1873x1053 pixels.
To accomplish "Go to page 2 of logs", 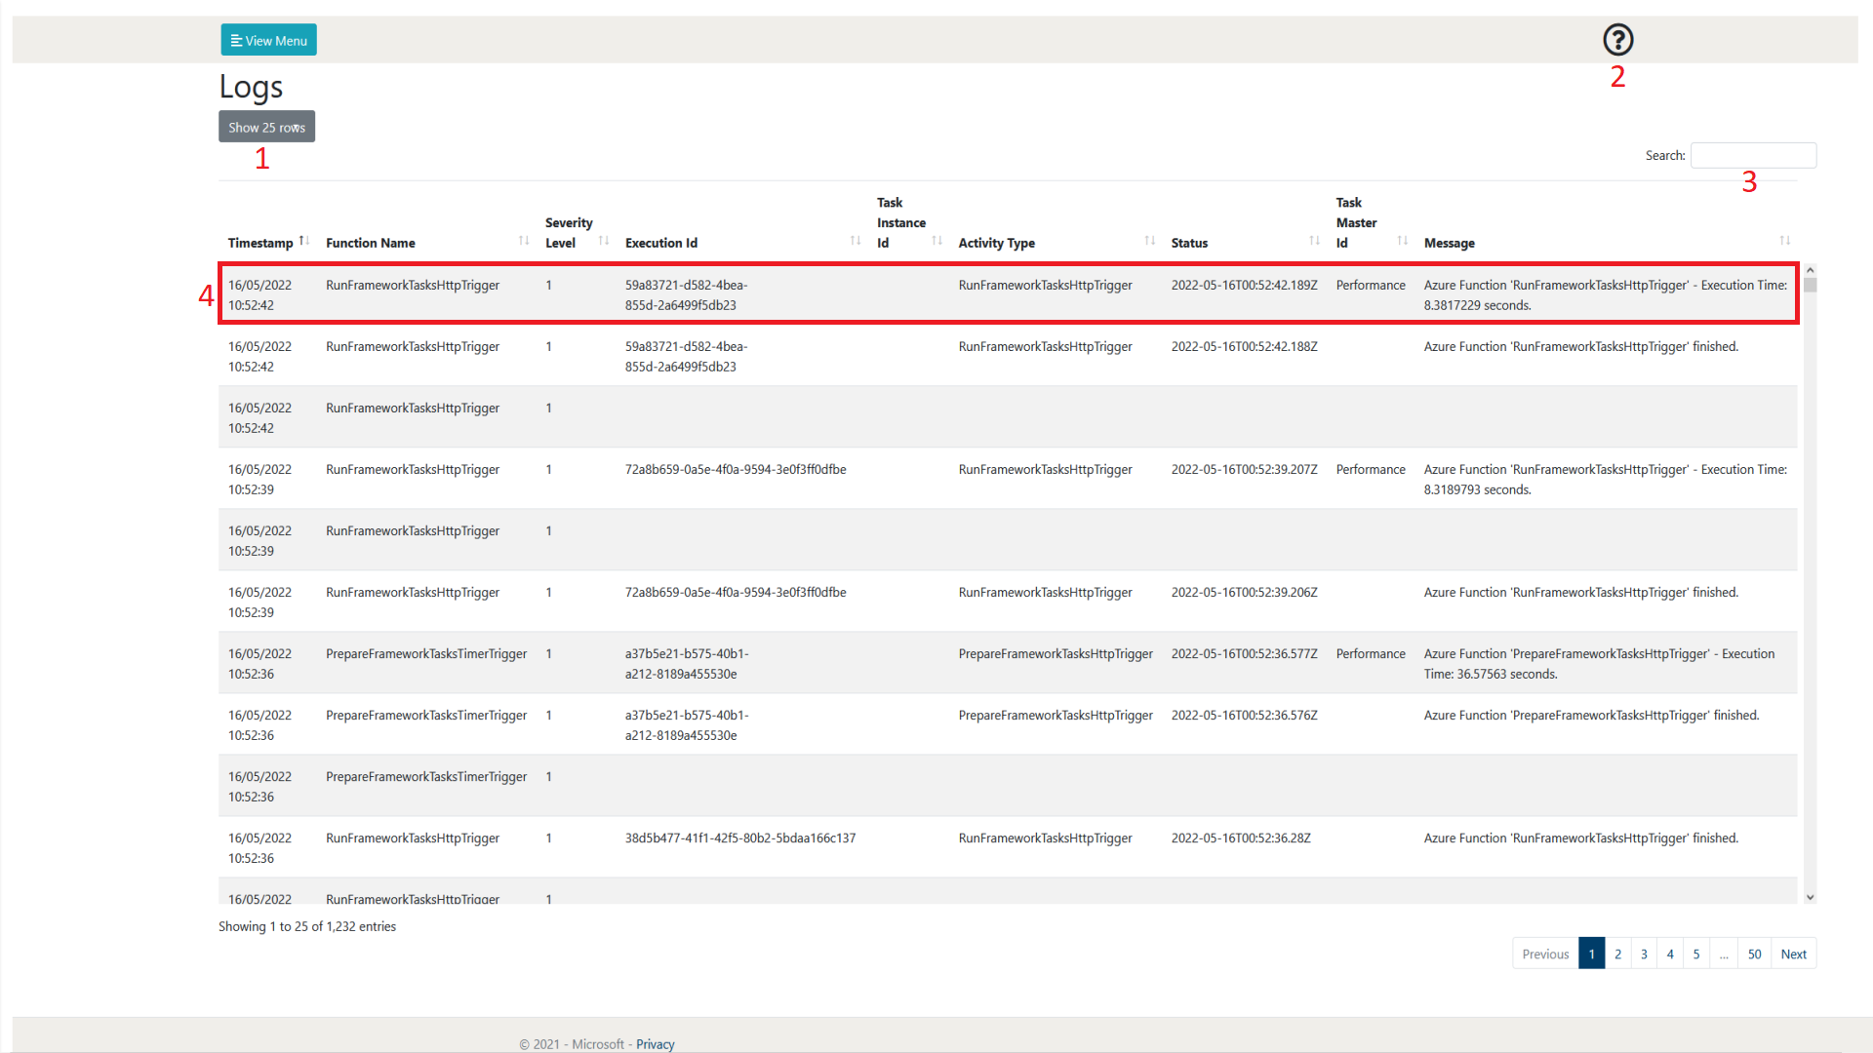I will point(1617,954).
